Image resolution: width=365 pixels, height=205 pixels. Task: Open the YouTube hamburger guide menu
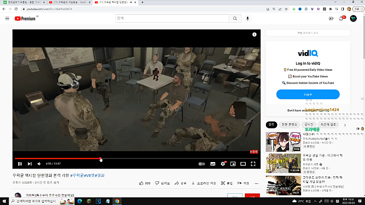tap(7, 18)
